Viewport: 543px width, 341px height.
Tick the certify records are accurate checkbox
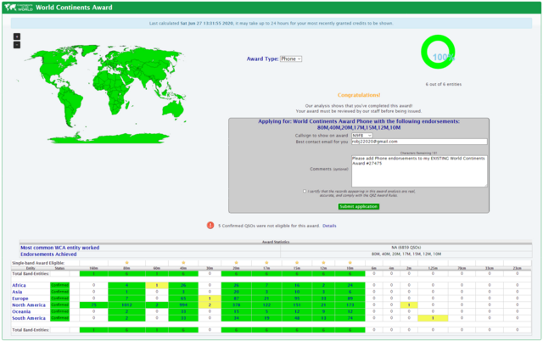[305, 191]
